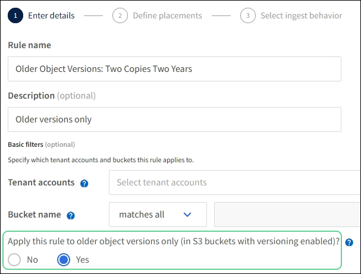Go to Select ingest behavior step

pos(301,15)
